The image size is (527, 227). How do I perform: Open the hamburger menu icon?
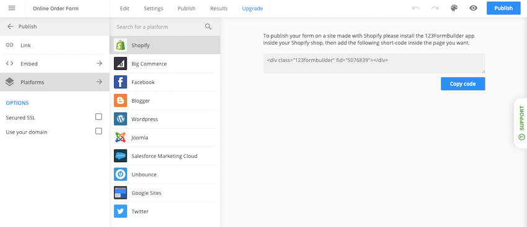[x=12, y=8]
